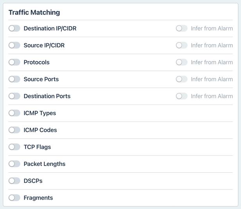The image size is (241, 209).
Task: Switch on the Source Ports matching toggle
Action: pos(14,79)
